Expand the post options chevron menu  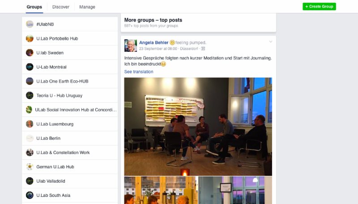(x=271, y=42)
